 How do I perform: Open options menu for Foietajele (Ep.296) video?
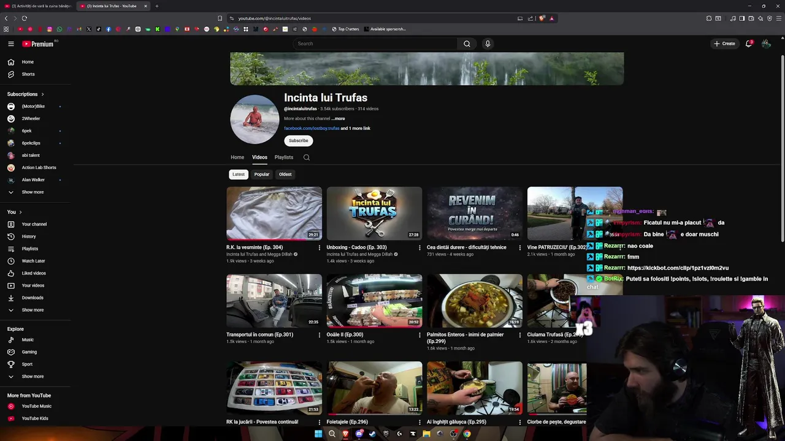click(419, 422)
